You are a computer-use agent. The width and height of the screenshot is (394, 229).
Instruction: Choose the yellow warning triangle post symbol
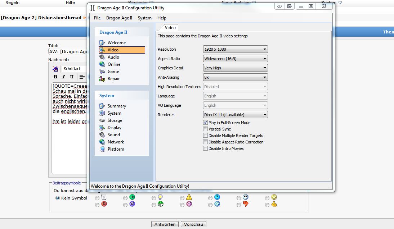[182, 198]
